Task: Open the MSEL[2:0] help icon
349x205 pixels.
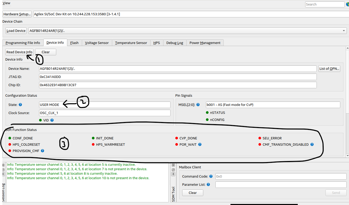Action: coord(198,105)
